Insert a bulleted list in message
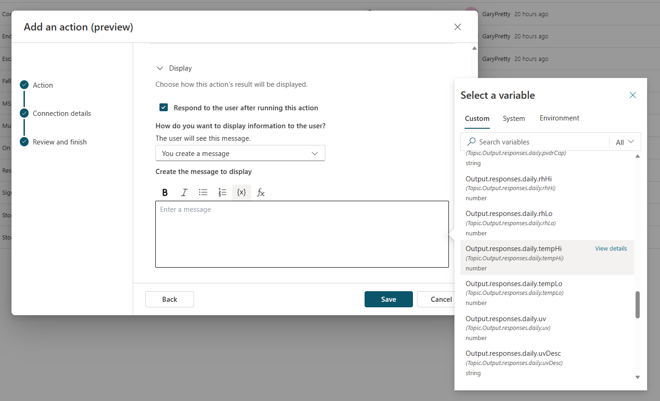The width and height of the screenshot is (660, 401). [203, 192]
